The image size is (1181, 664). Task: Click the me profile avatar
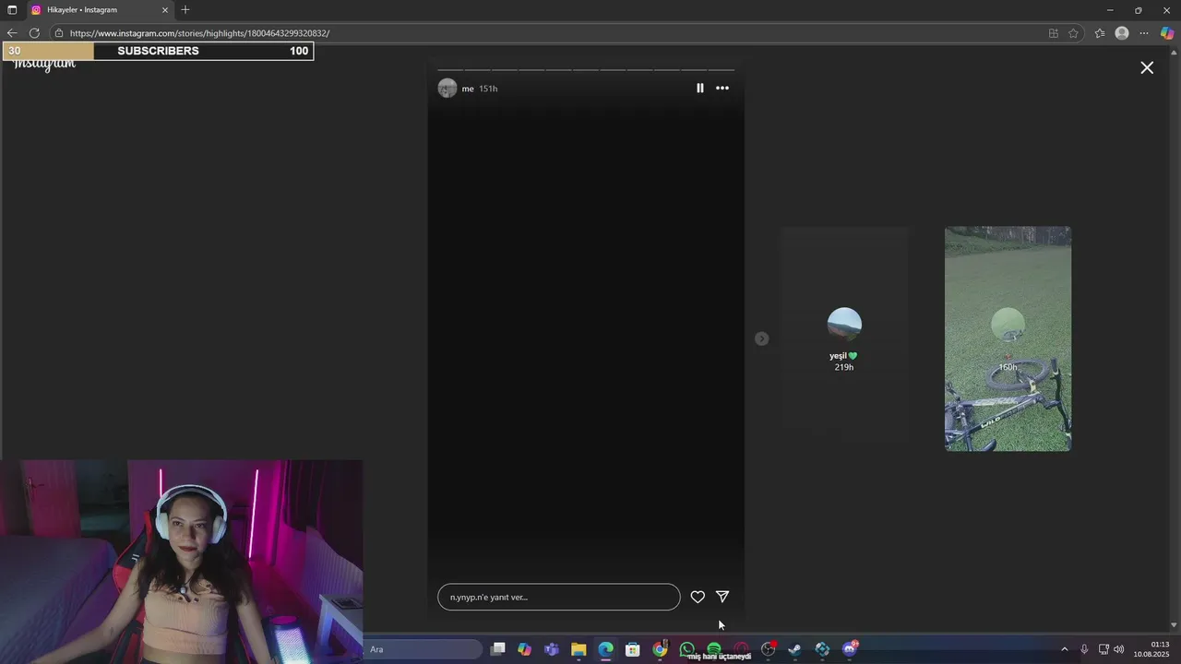click(x=447, y=89)
